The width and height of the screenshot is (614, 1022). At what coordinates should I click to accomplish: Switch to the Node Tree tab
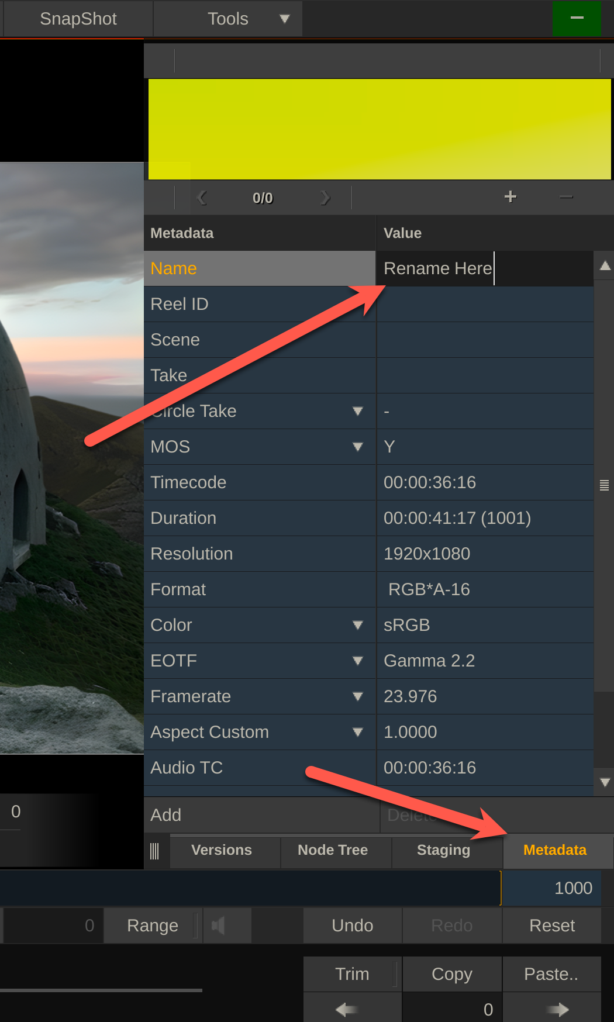click(x=333, y=850)
